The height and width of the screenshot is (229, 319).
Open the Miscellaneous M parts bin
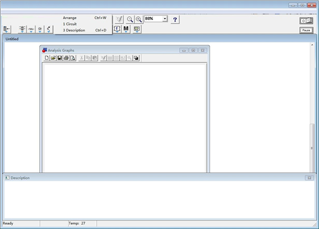click(126, 29)
